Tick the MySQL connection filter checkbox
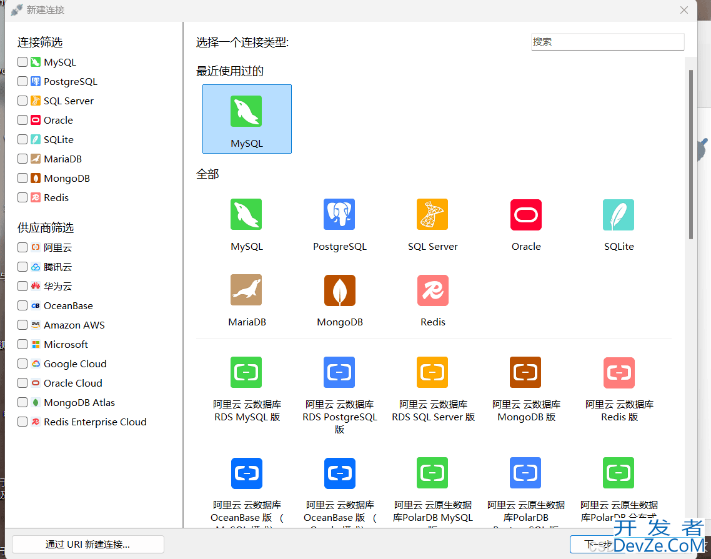The width and height of the screenshot is (711, 559). coord(22,62)
